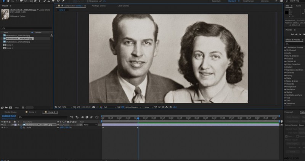Expand the Distort effects category
305x161 pixels.
pos(285,67)
